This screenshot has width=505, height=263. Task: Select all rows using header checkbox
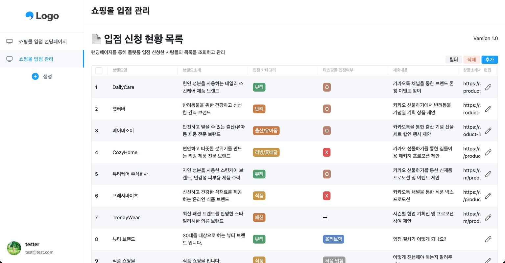(99, 70)
